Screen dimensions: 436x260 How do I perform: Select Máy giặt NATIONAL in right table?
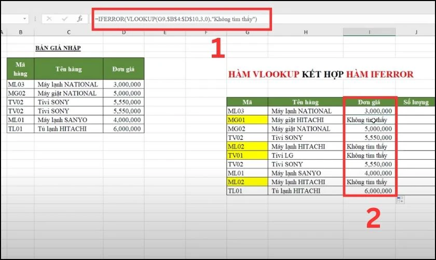(306, 129)
